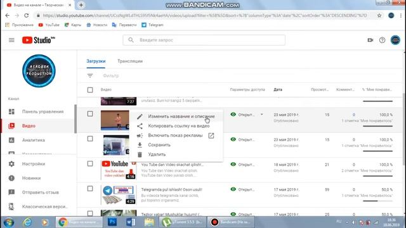Tick checkbox for Telegramda pul ishlash video
Viewport: 406px width, 228px height.
click(90, 189)
